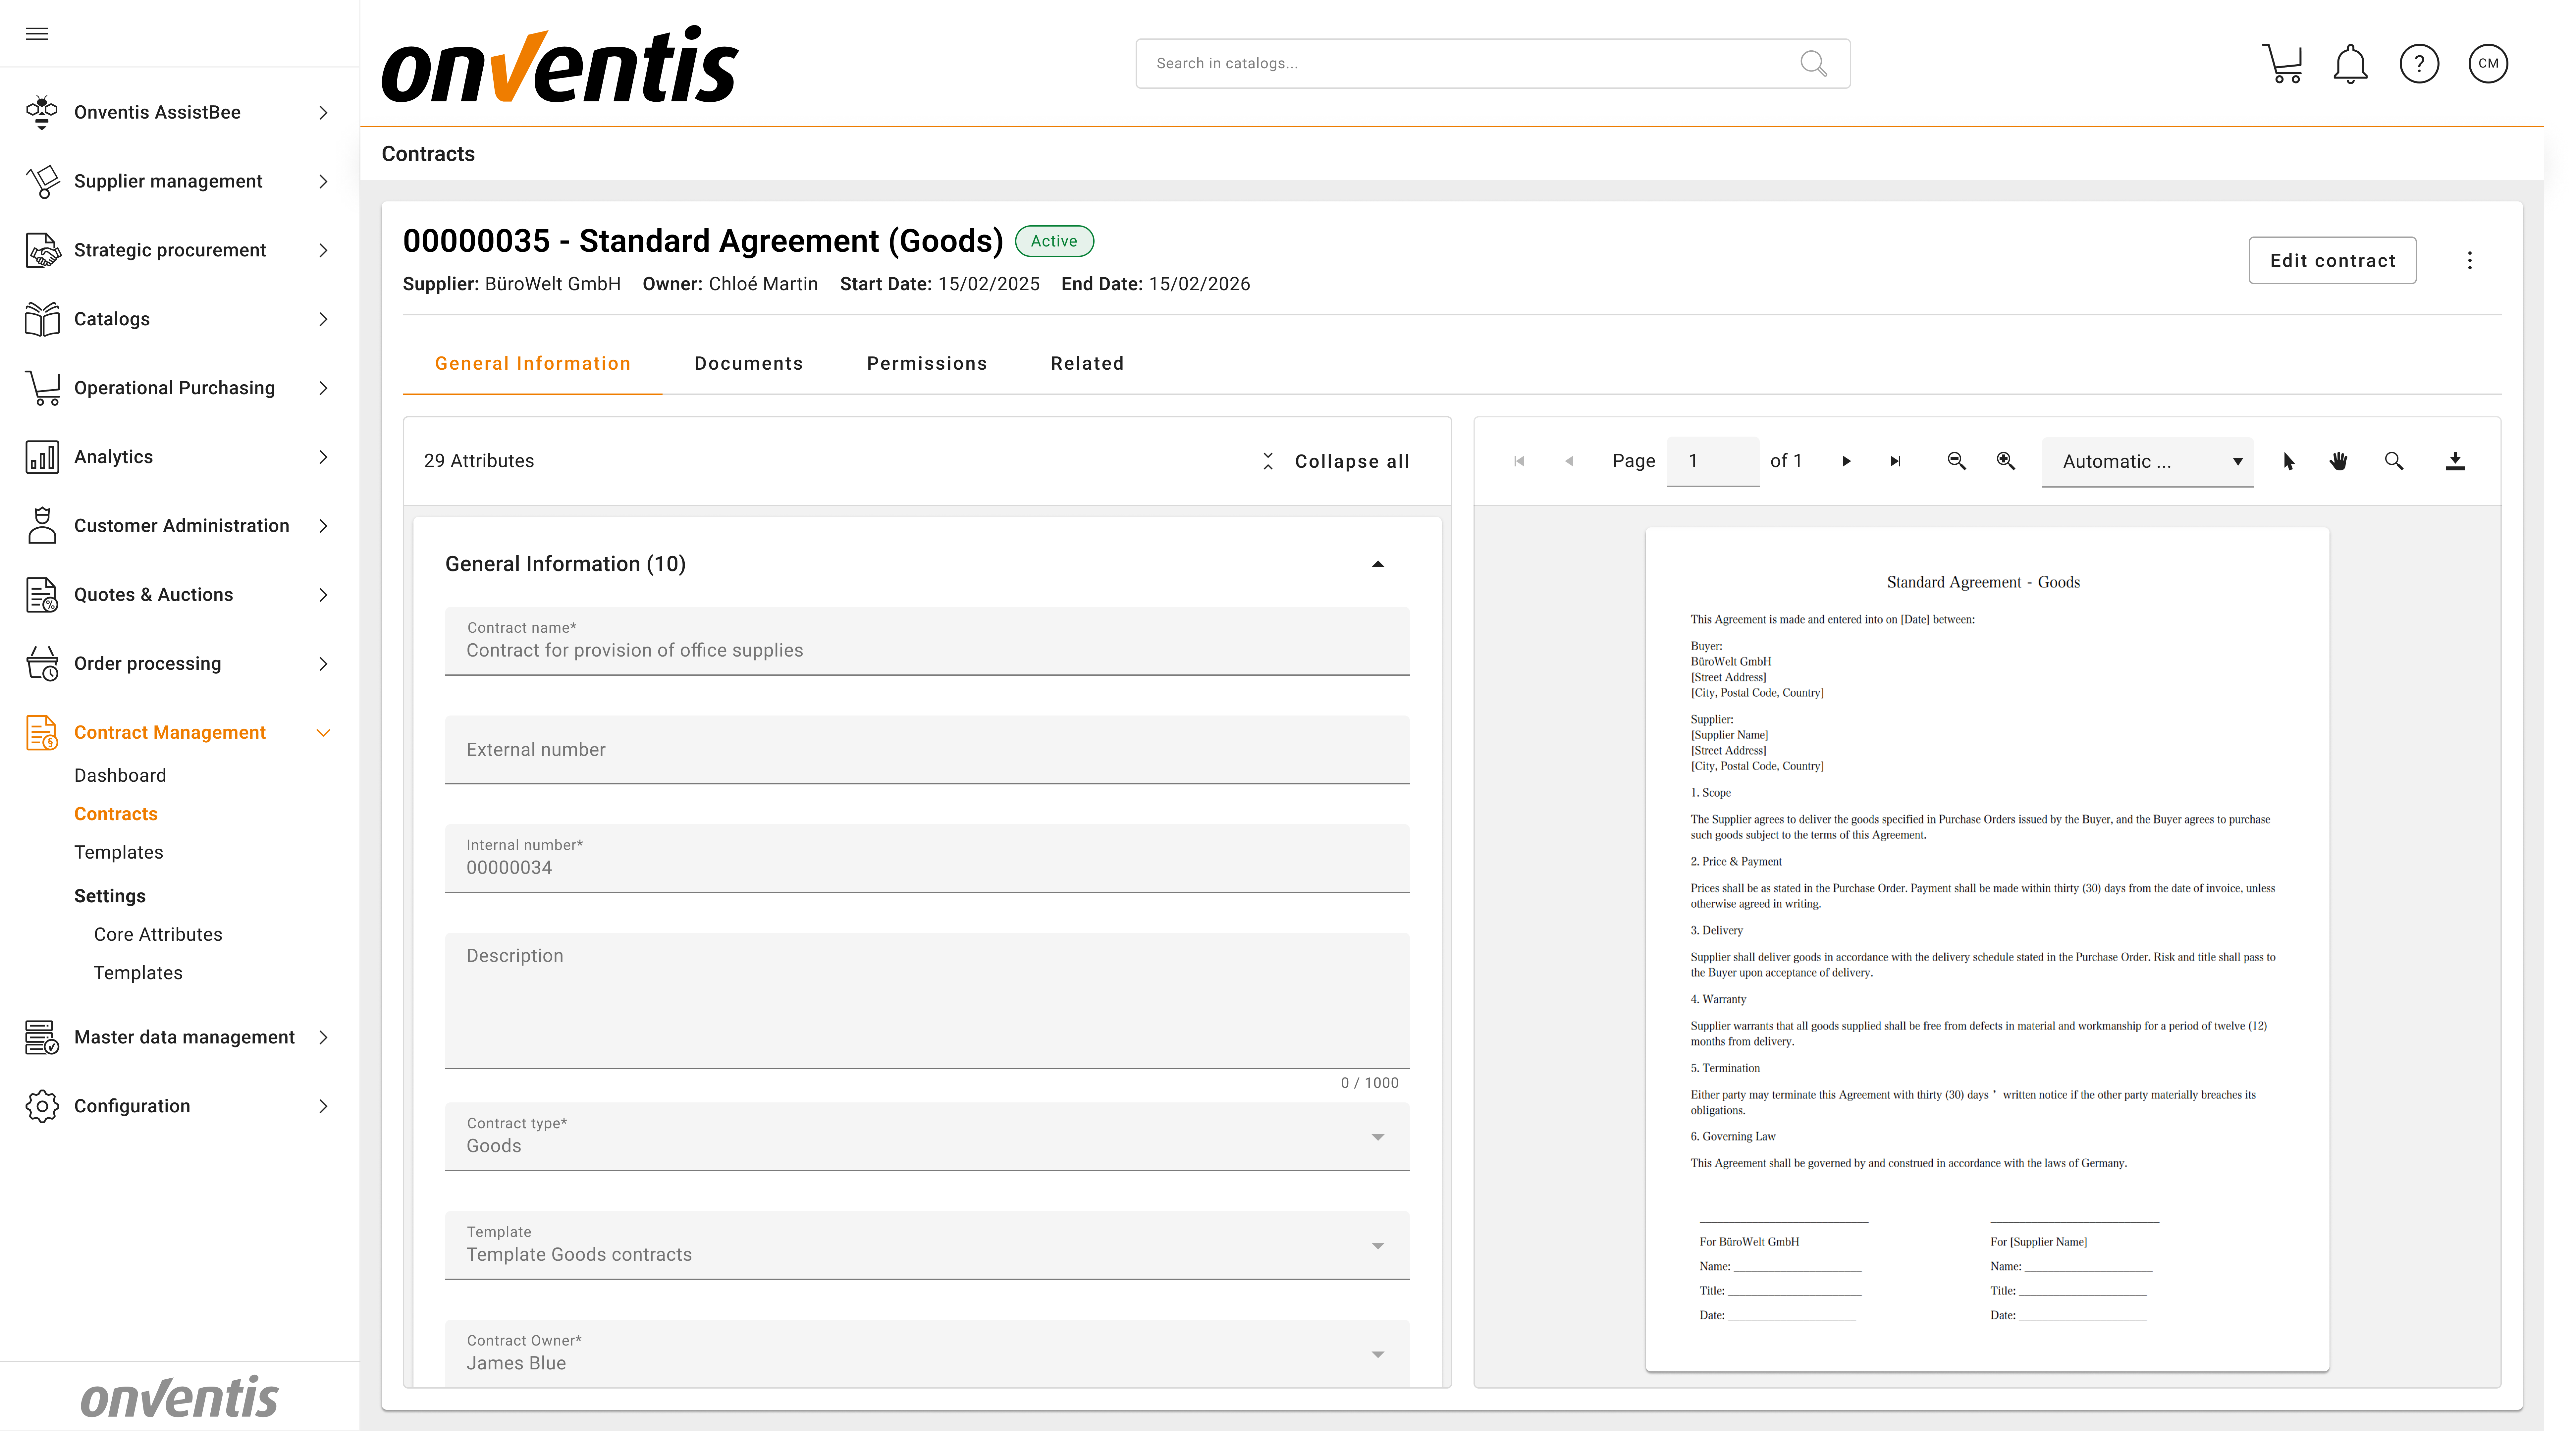Screen dimensions: 2576x1431
Task: Open the shopping cart icon
Action: (2282, 64)
